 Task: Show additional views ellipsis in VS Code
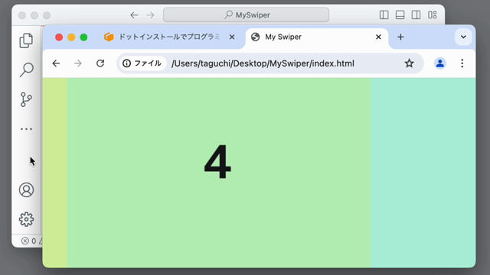point(26,129)
